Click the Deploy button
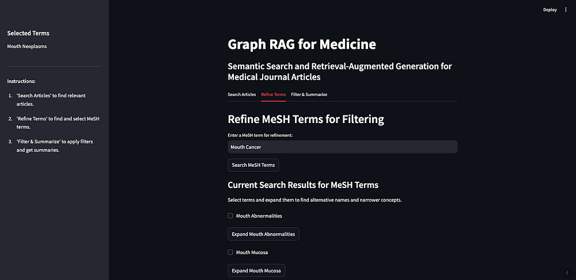The image size is (576, 280). click(550, 10)
